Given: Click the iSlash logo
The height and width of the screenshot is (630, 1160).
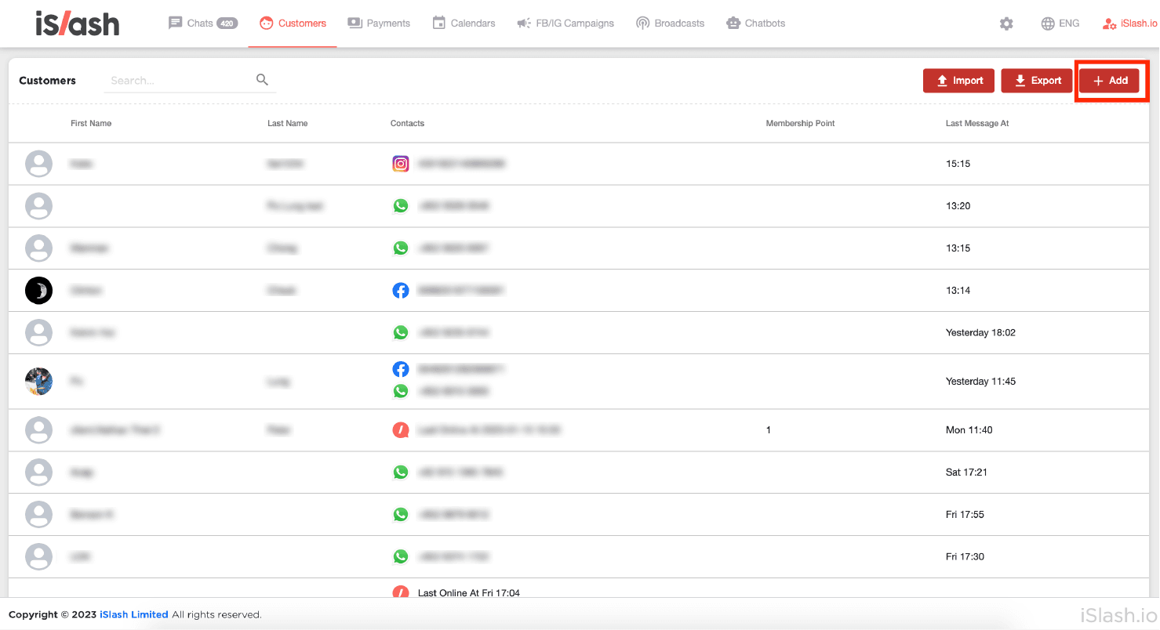Looking at the screenshot, I should 78,24.
